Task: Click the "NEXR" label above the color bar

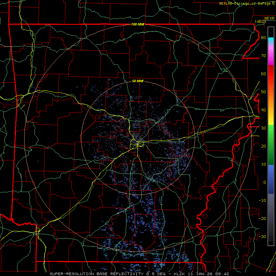Action: (269, 18)
